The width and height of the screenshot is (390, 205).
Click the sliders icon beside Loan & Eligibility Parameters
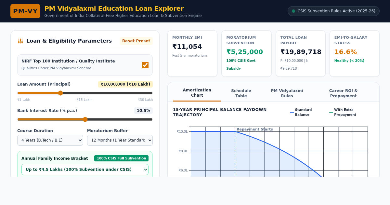[20, 41]
